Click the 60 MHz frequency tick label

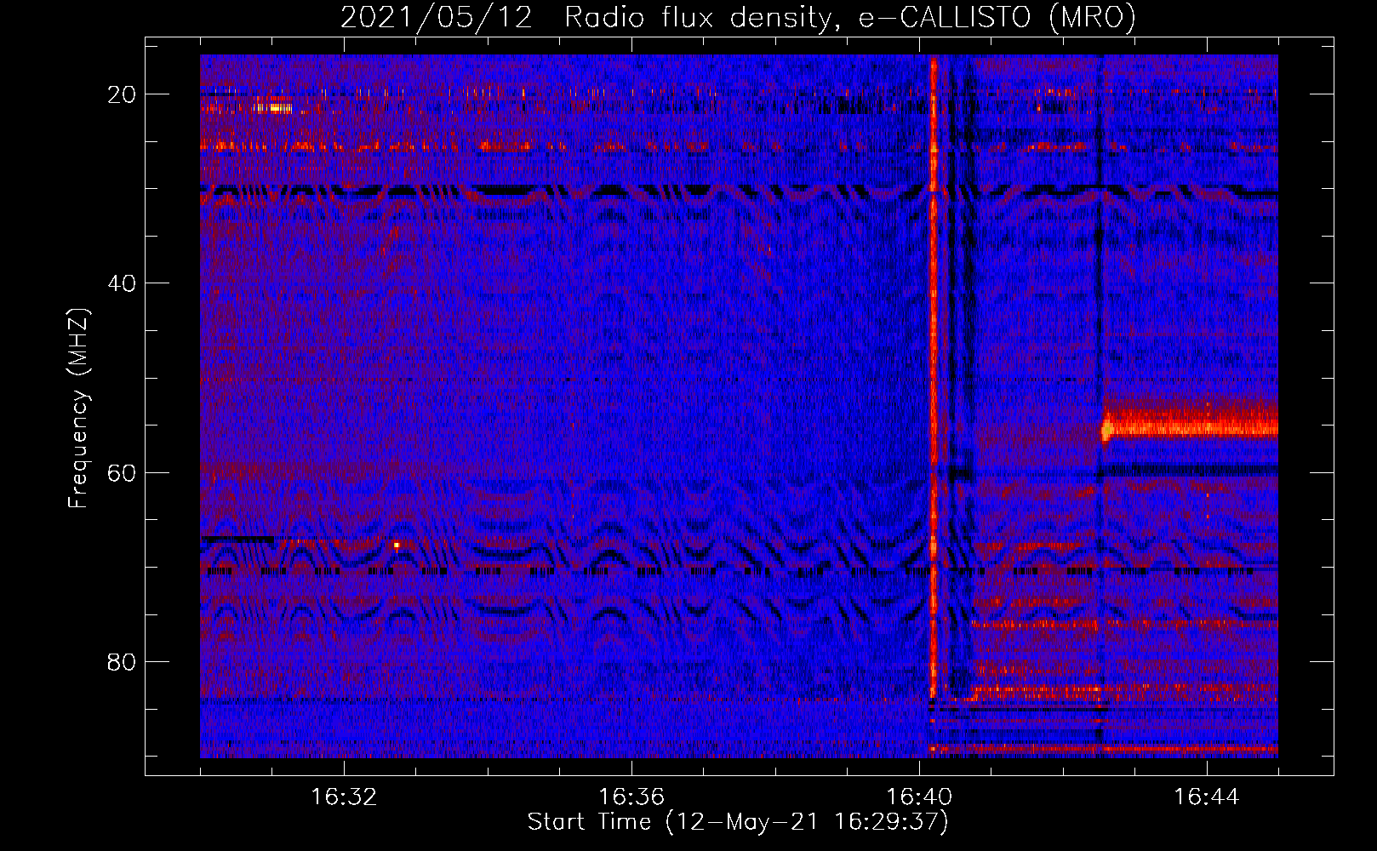point(123,473)
